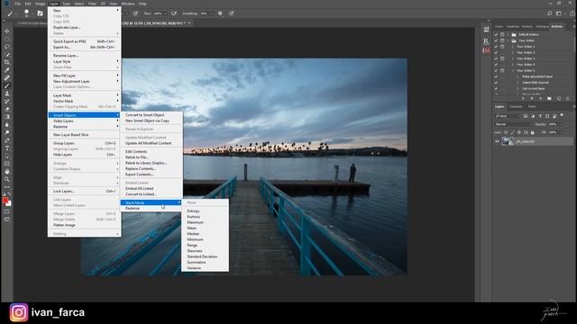This screenshot has height=324, width=577.
Task: Open the Window menu
Action: click(128, 4)
